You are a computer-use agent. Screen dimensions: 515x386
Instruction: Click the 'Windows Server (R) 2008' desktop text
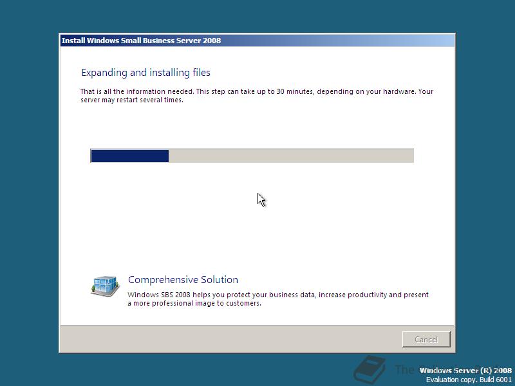coord(465,371)
